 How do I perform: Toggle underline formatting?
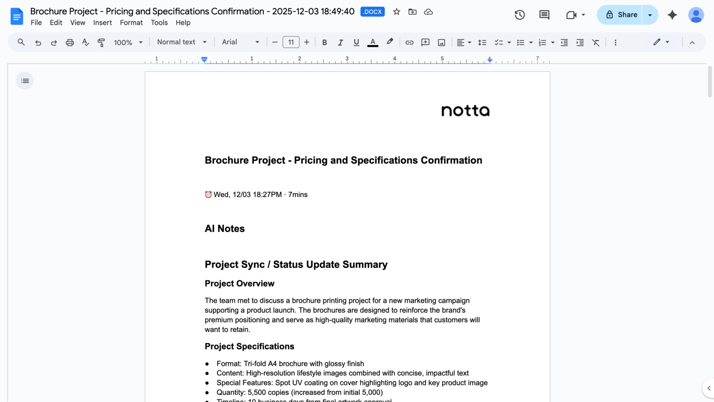356,42
